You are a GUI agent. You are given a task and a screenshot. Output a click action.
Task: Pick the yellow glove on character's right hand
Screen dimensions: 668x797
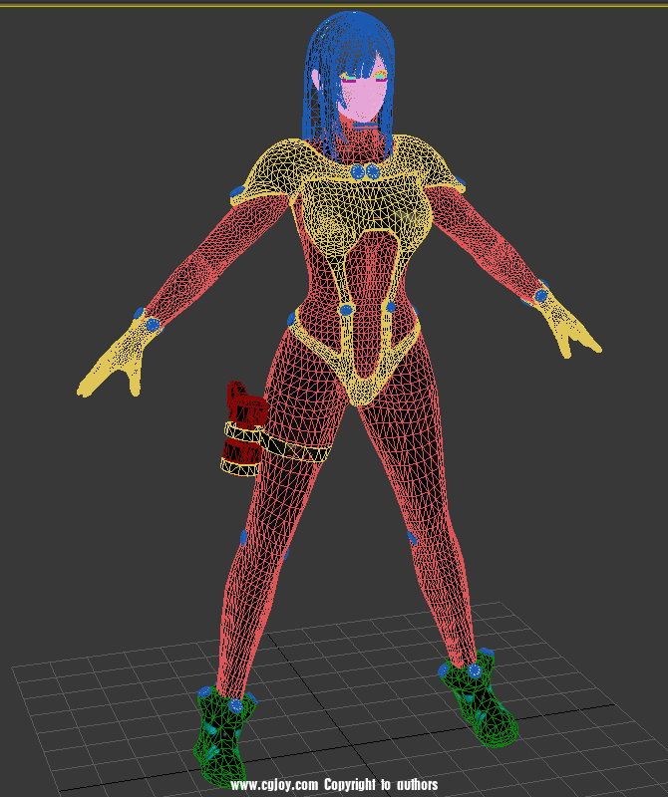(118, 361)
